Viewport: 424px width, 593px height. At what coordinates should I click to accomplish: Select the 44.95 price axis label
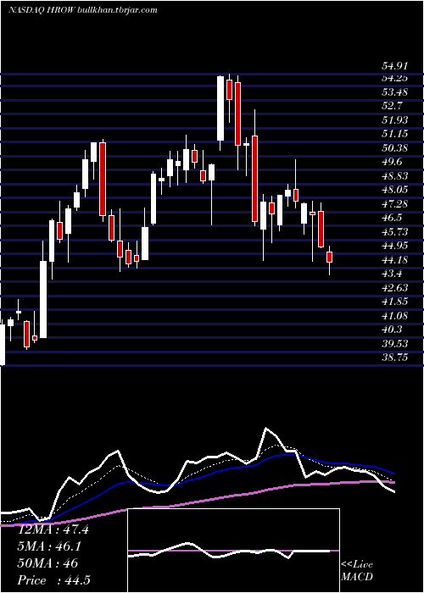pyautogui.click(x=394, y=247)
